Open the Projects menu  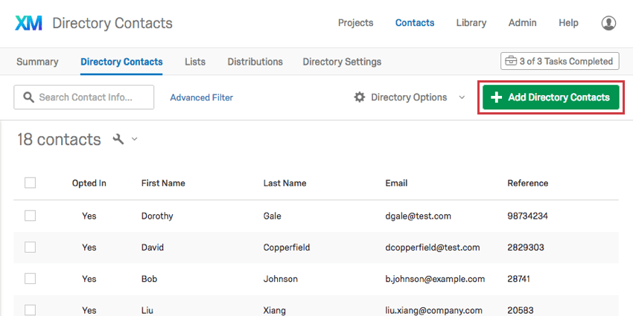[x=356, y=23]
